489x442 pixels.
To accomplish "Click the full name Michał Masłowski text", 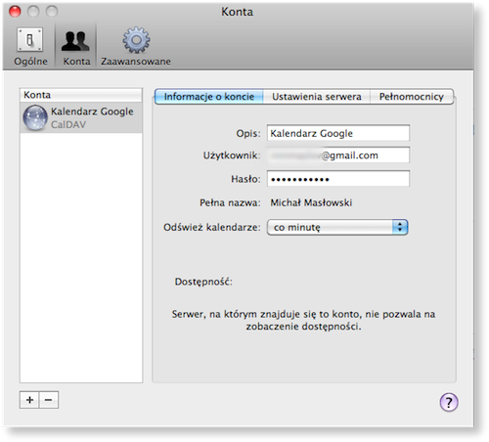I will (311, 202).
